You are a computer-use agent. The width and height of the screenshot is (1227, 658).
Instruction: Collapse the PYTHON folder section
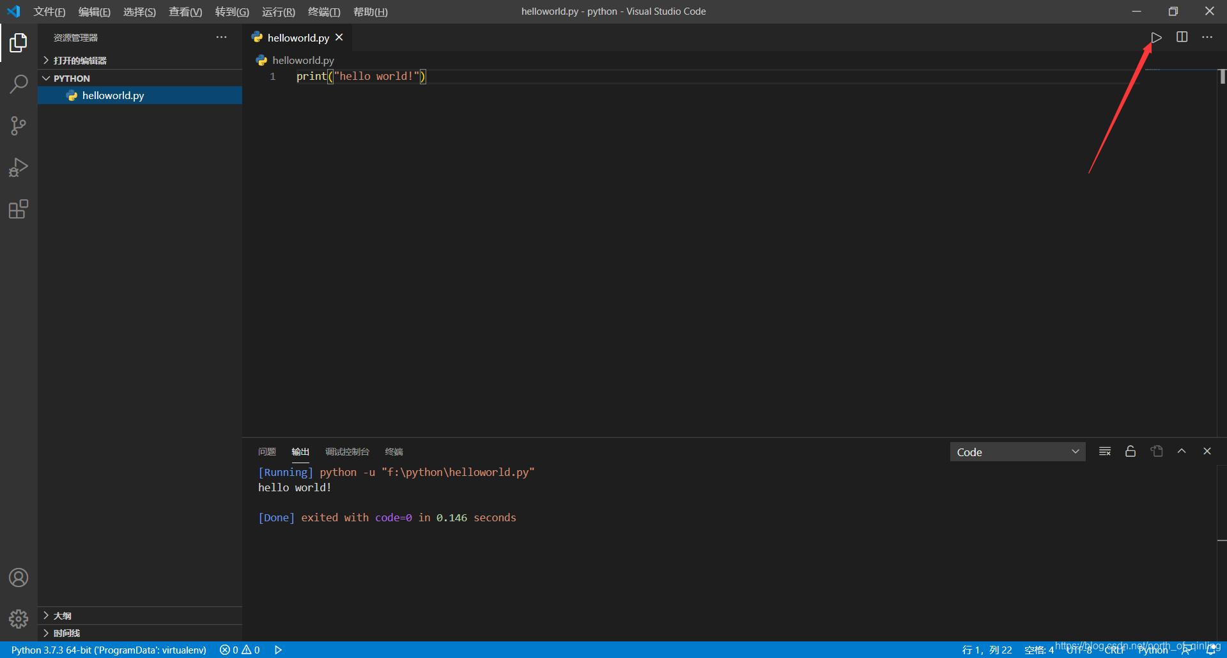(140, 78)
